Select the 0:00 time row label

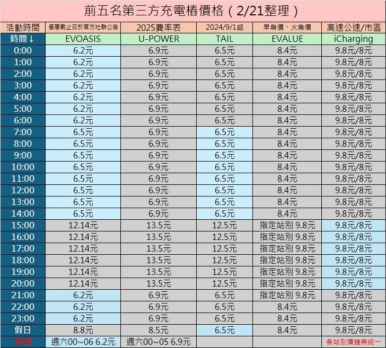pos(23,51)
